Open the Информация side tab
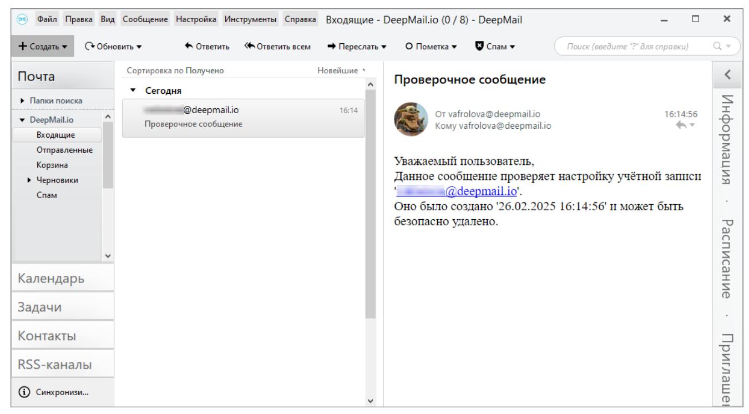Screen dimensions: 749x414 click(x=728, y=139)
